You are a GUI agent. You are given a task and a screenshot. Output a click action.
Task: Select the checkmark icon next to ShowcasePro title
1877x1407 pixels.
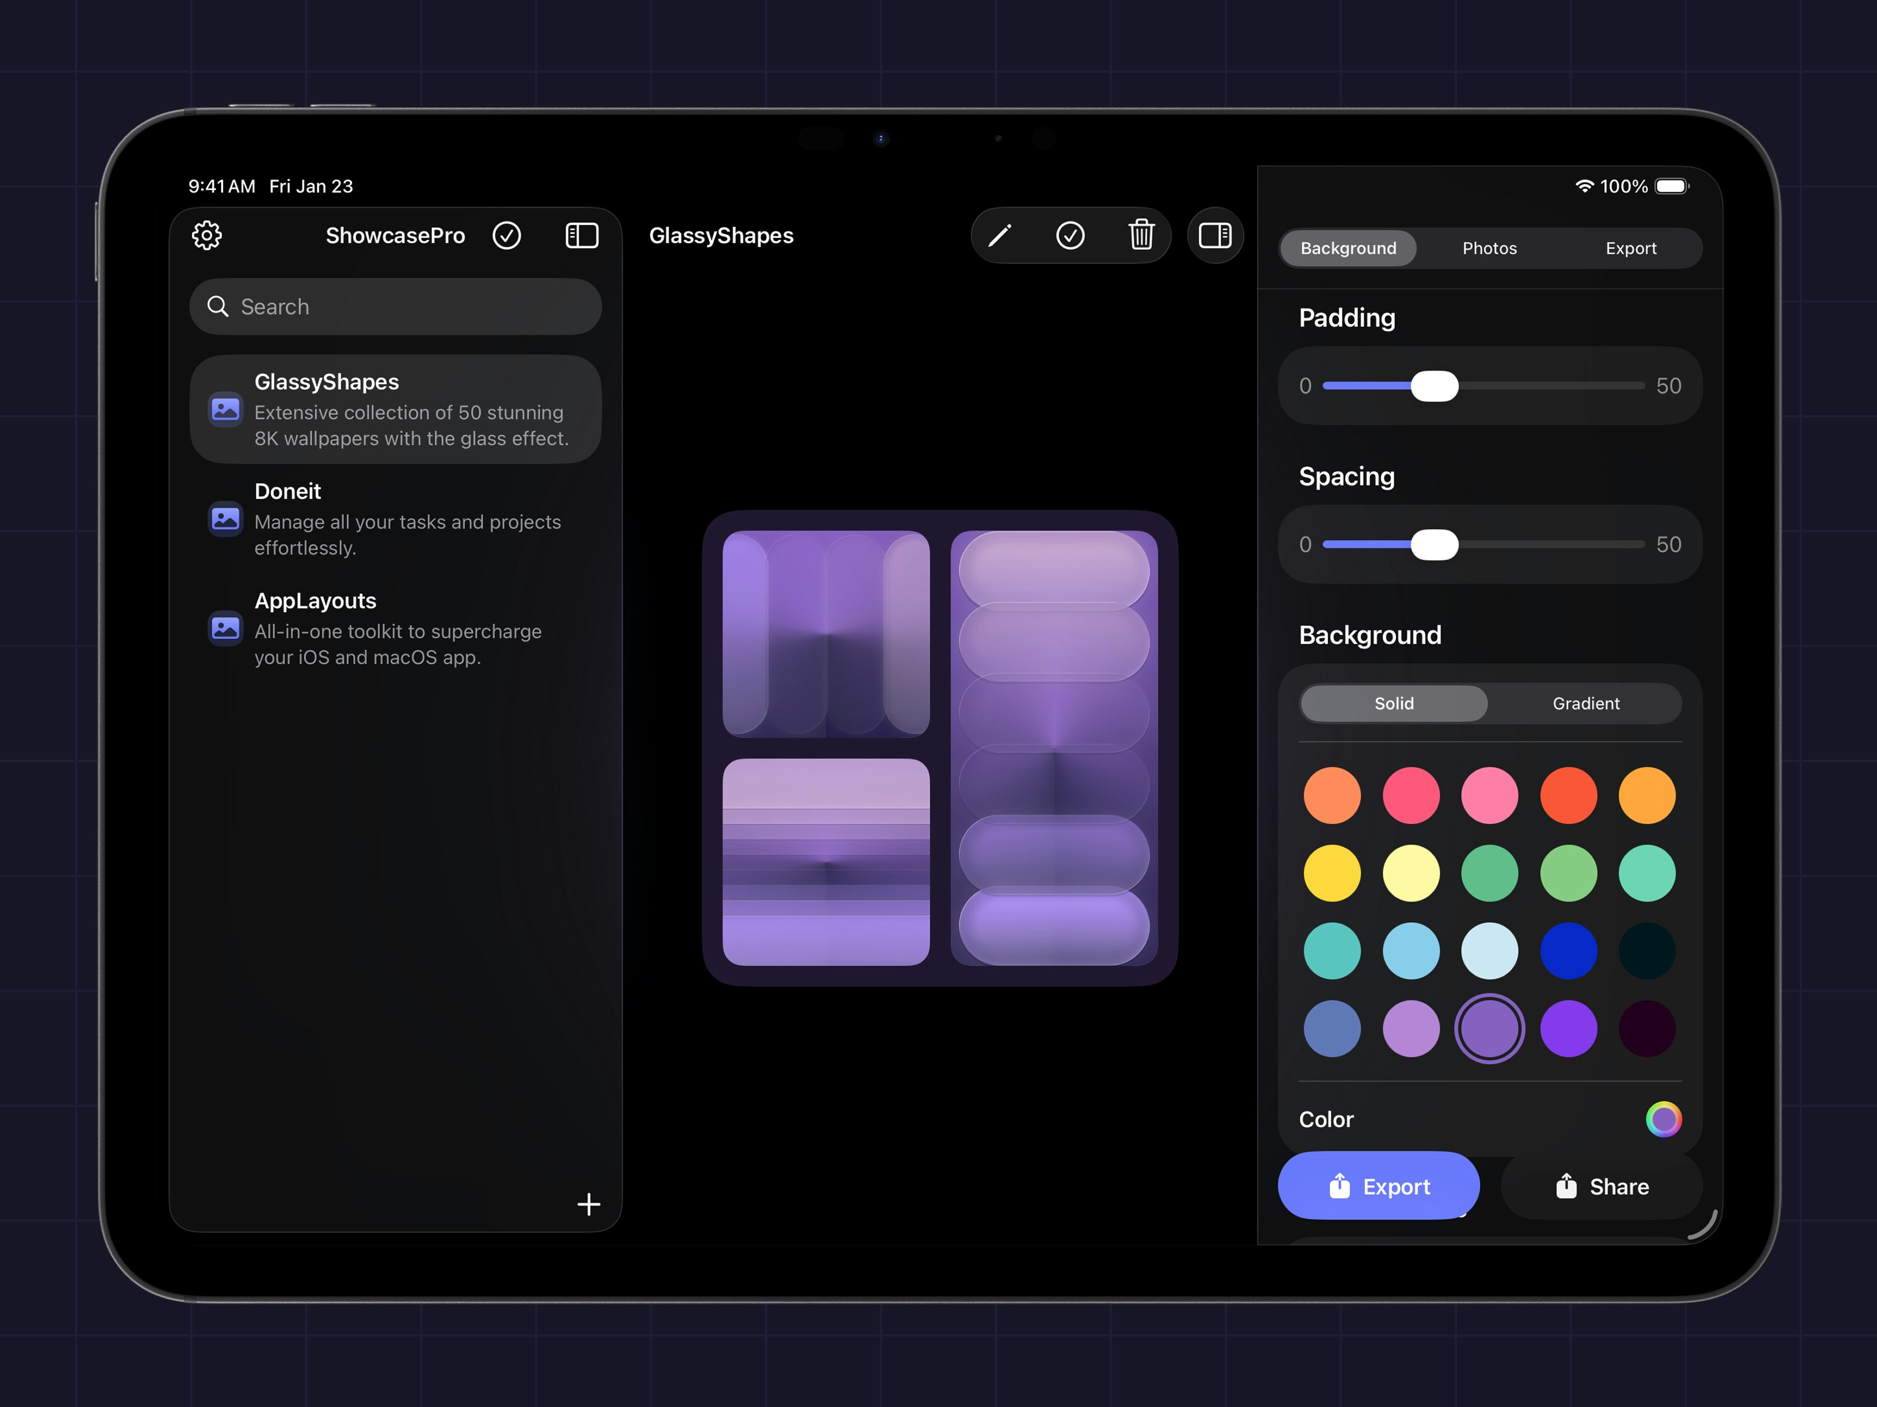[507, 235]
